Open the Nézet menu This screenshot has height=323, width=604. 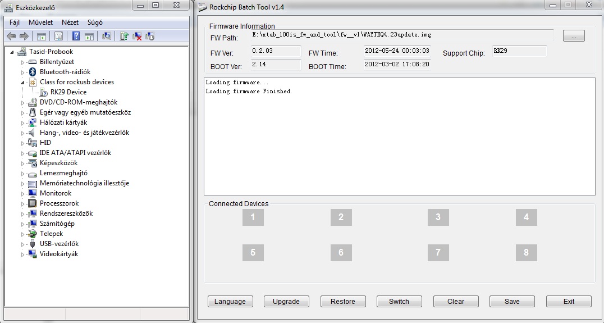70,22
